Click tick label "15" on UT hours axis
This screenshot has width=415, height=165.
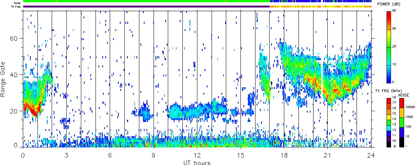pos(240,156)
